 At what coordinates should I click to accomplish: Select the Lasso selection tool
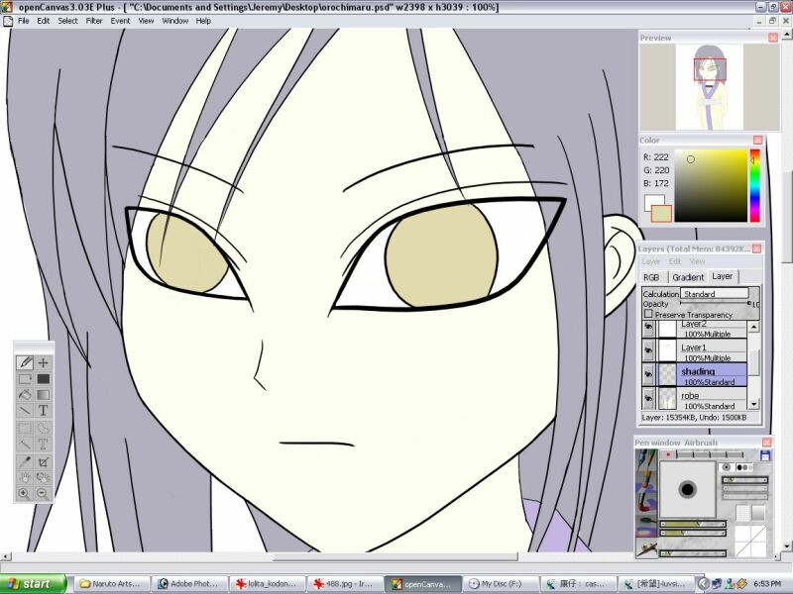coord(43,429)
